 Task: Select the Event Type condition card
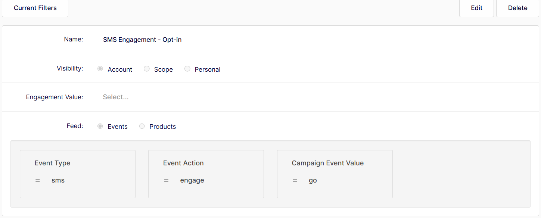(78, 174)
